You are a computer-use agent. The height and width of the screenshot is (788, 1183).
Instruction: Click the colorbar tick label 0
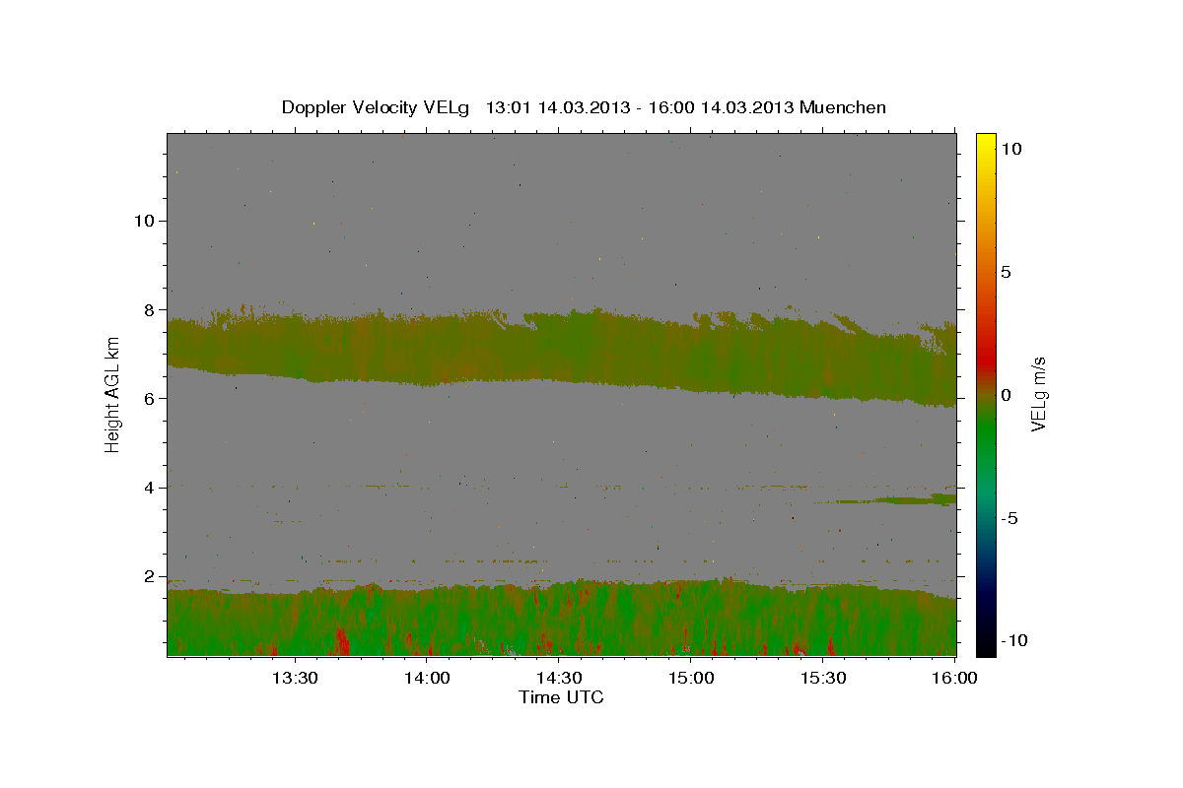click(1006, 395)
